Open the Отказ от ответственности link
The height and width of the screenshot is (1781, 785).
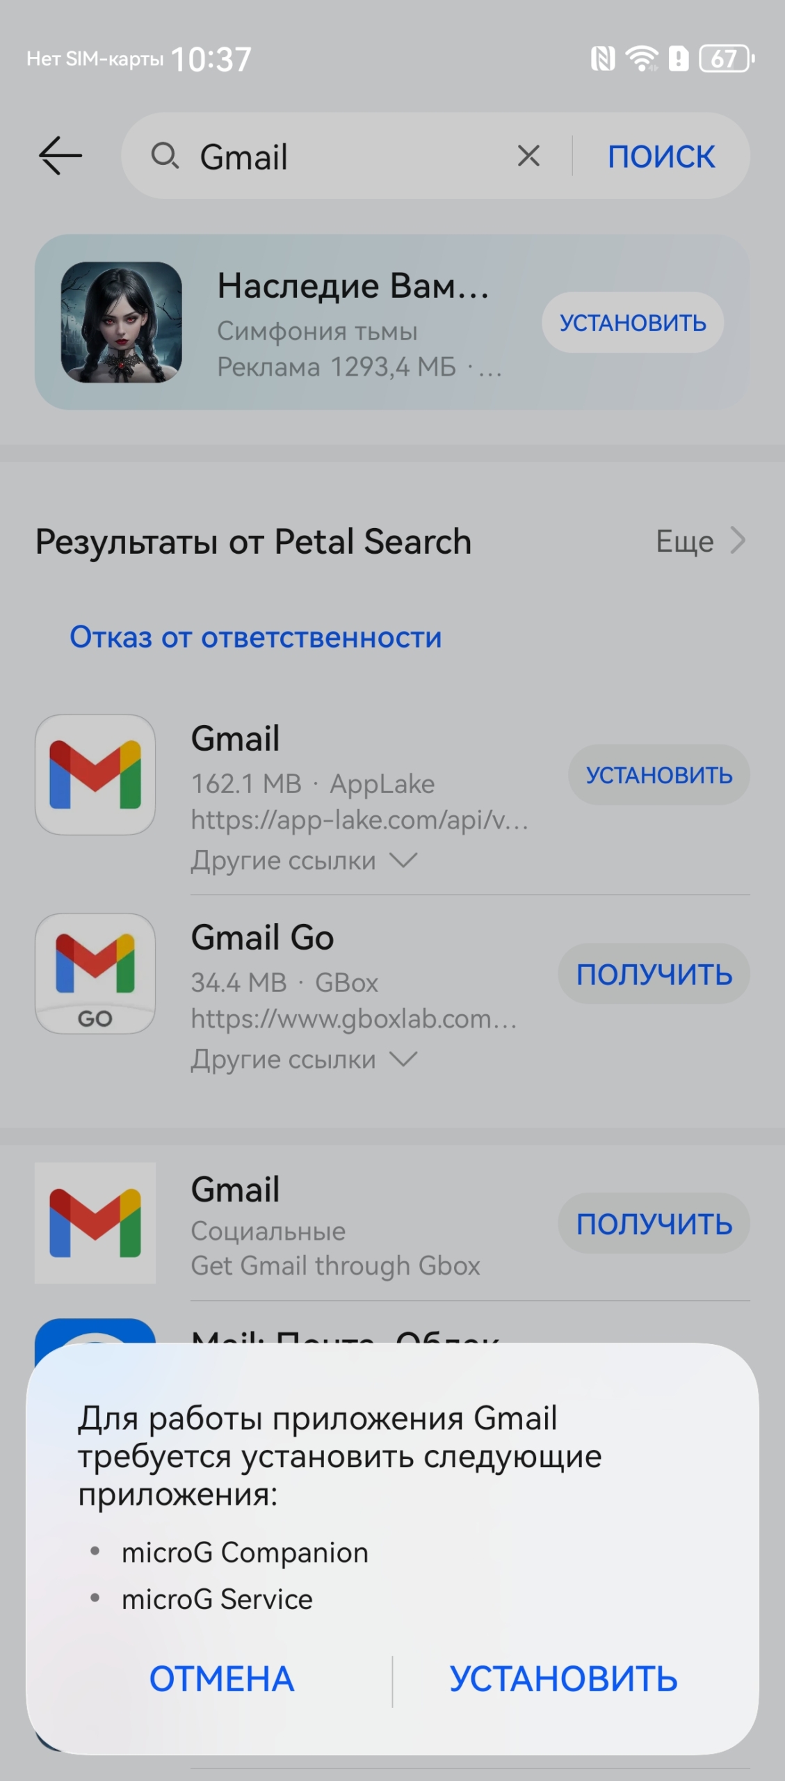[255, 637]
